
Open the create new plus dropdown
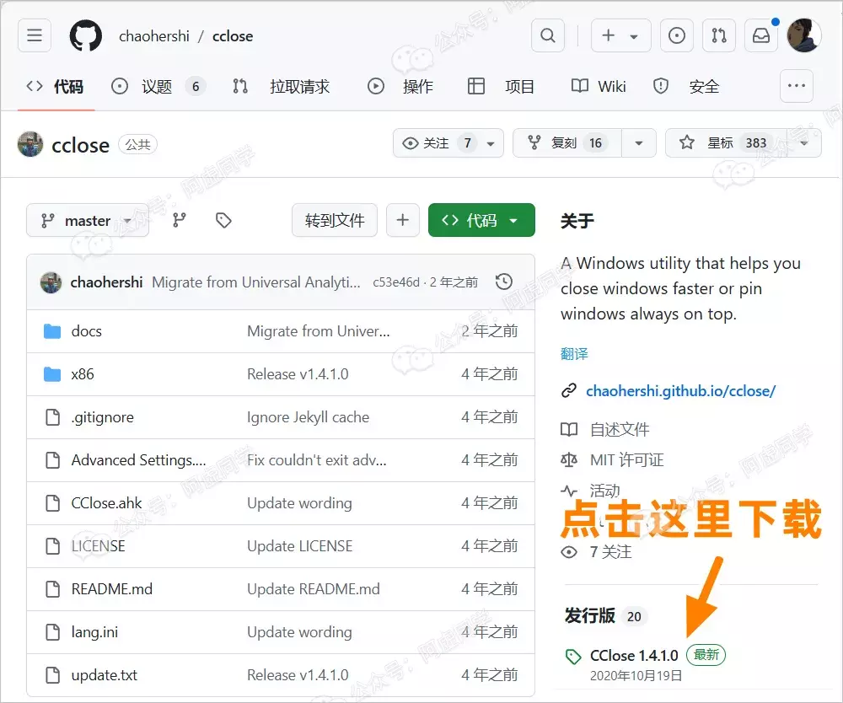(x=621, y=35)
